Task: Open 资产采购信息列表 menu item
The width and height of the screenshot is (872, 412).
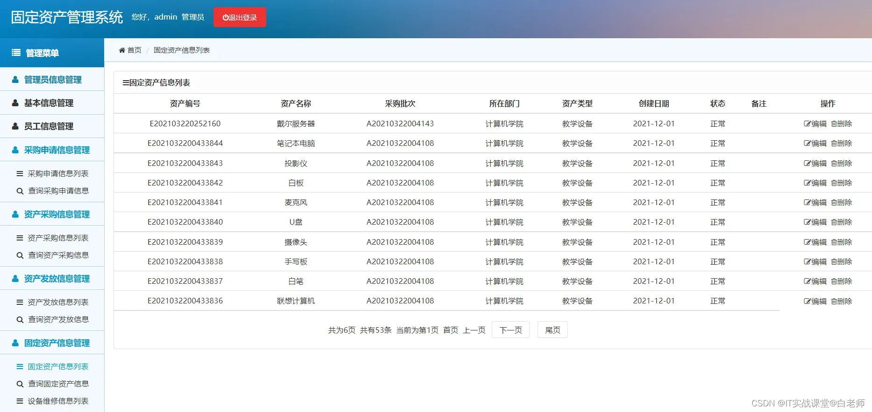Action: click(58, 238)
